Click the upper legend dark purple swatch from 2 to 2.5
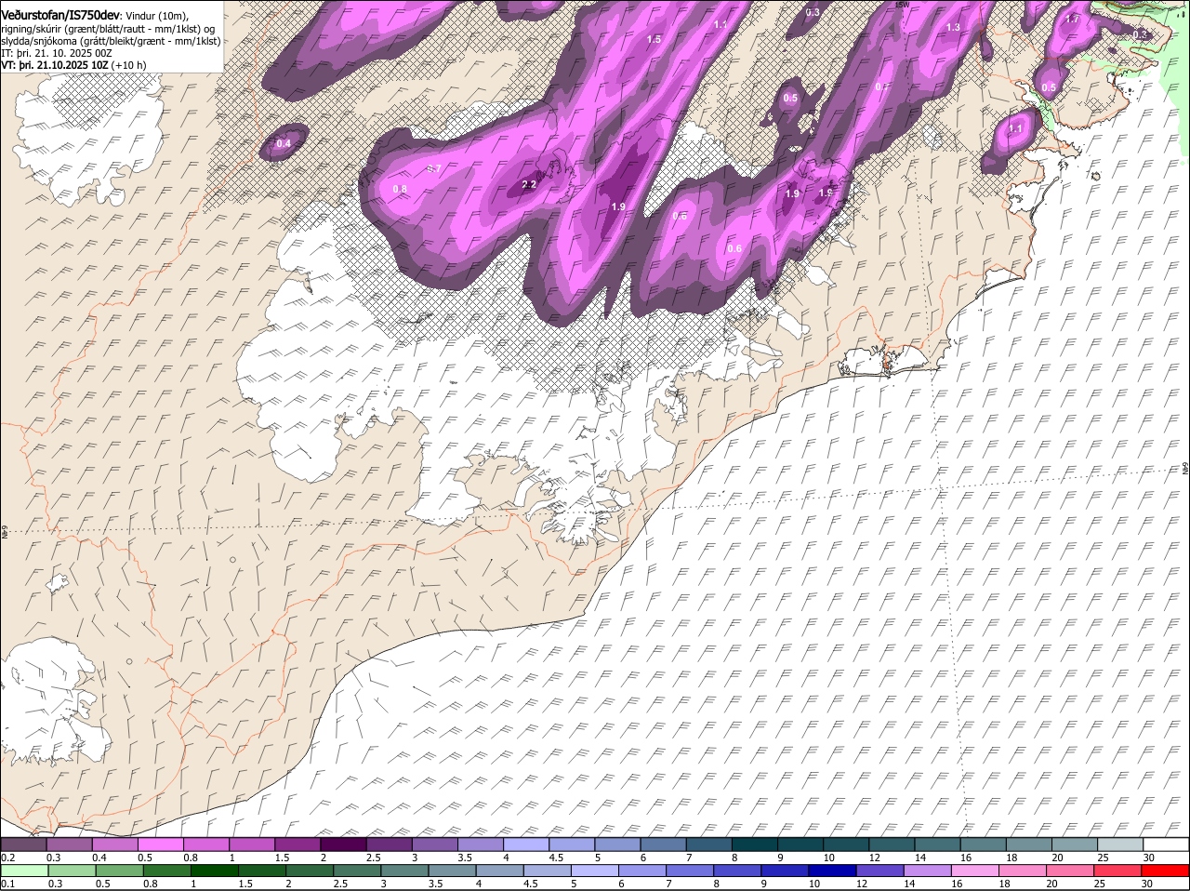 click(343, 844)
